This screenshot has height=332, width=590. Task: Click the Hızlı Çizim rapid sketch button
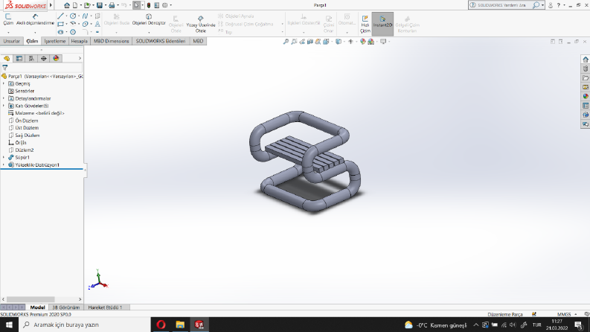point(365,24)
